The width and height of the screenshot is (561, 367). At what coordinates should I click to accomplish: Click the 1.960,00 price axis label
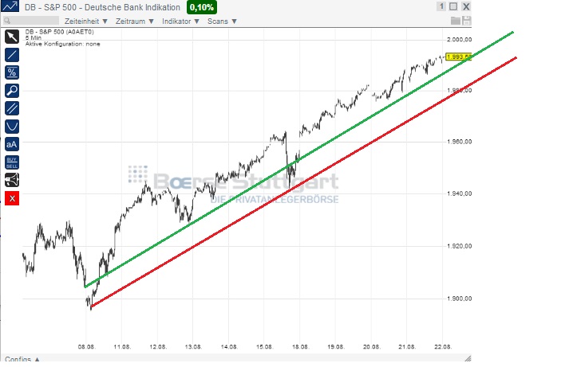point(460,142)
